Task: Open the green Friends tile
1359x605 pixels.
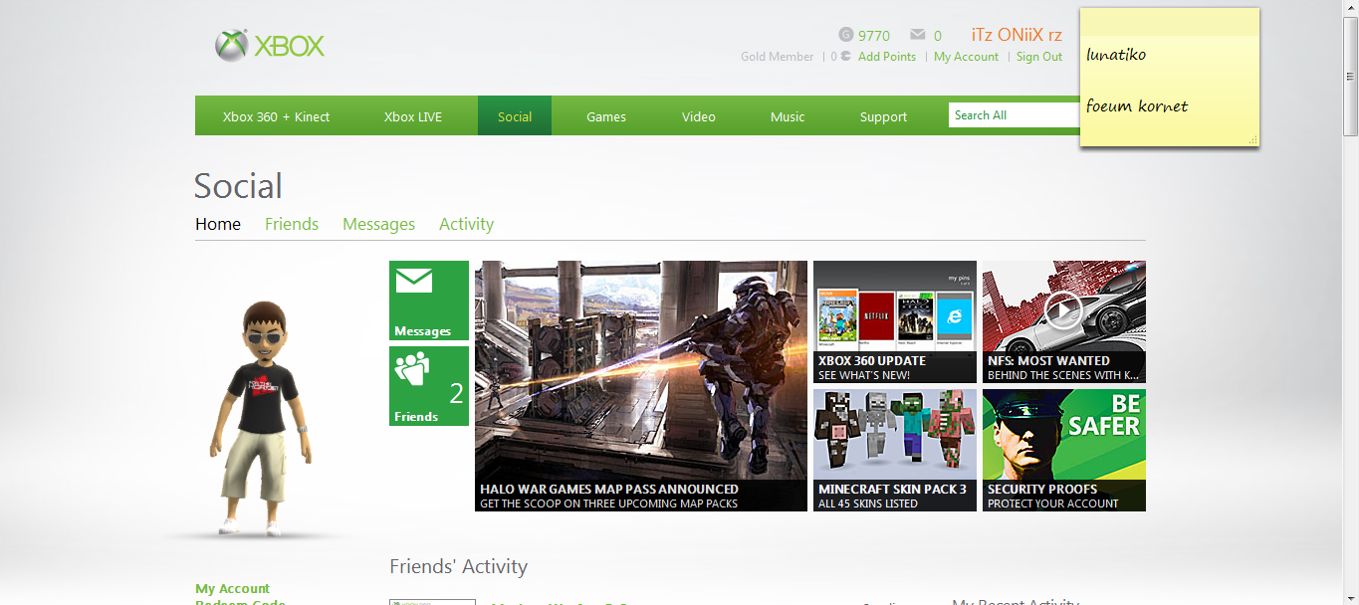Action: pos(429,386)
